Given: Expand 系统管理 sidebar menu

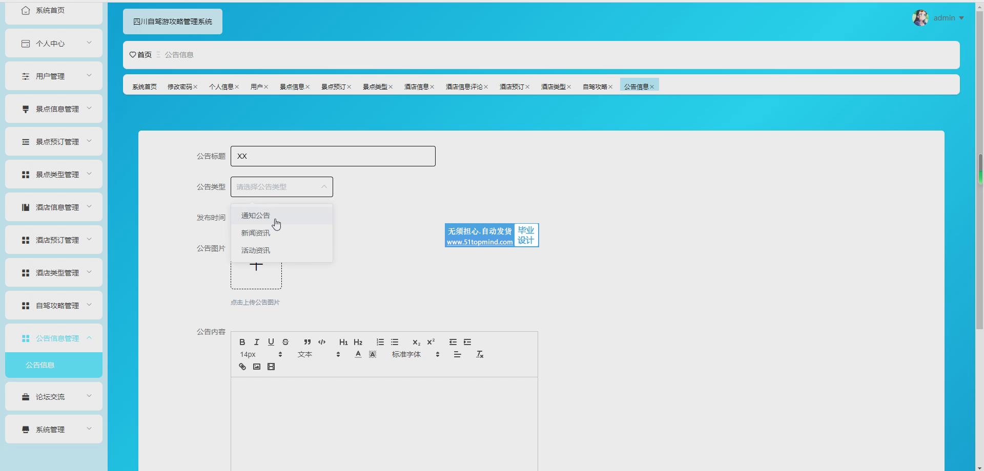Looking at the screenshot, I should tap(54, 429).
